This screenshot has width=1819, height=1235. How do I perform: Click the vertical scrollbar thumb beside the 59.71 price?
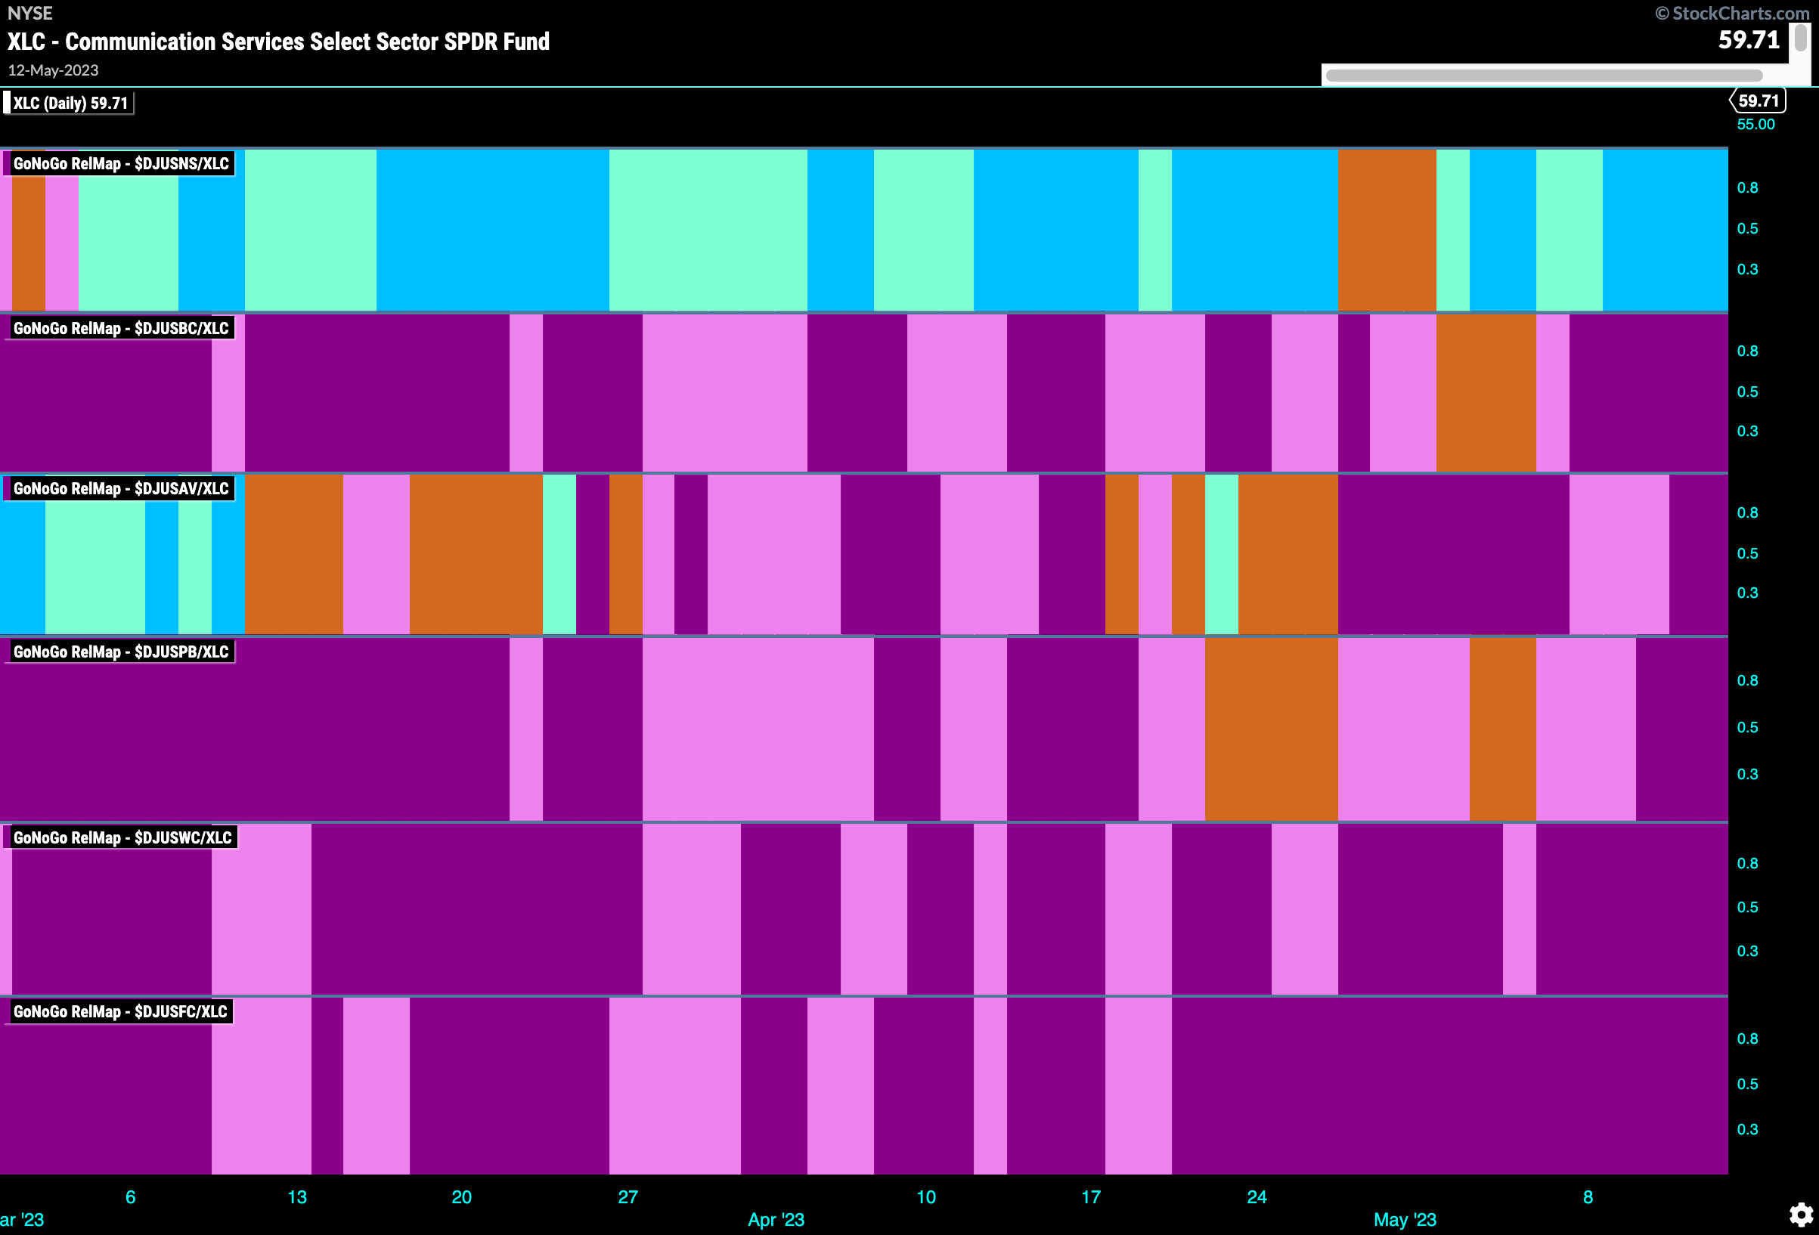pyautogui.click(x=1800, y=38)
